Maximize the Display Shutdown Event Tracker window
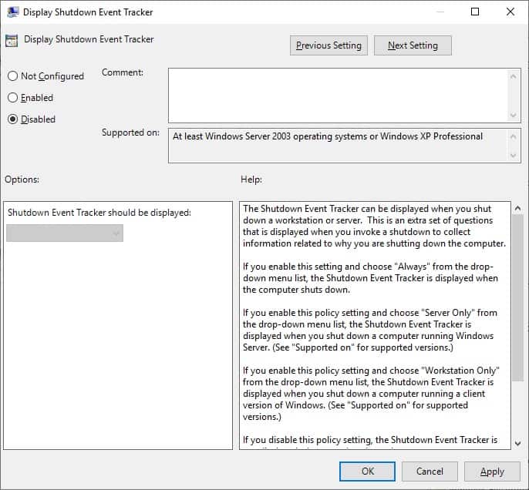529x490 pixels. point(475,12)
